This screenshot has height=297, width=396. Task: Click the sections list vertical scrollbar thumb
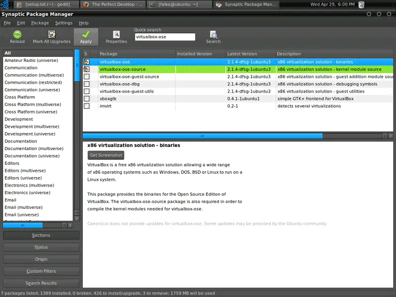[77, 65]
